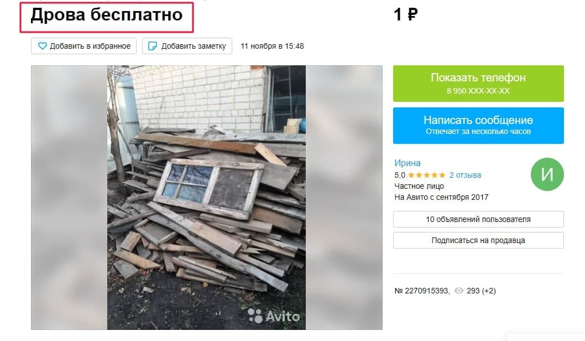This screenshot has height=341, width=585.
Task: Click Подписаться на продавца
Action: click(x=478, y=240)
